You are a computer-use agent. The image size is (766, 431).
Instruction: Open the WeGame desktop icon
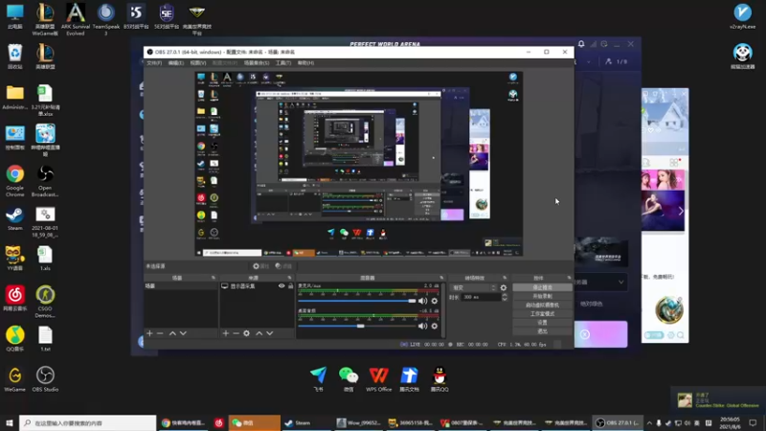tap(15, 378)
